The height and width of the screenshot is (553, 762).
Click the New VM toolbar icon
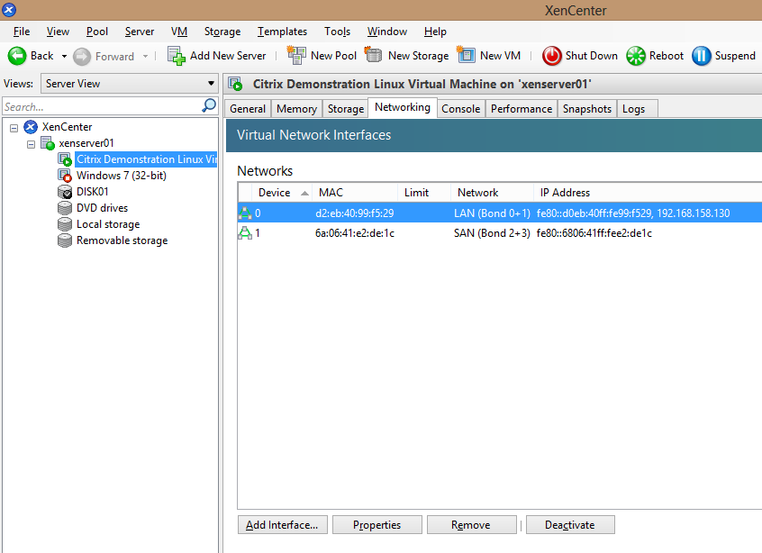click(466, 55)
